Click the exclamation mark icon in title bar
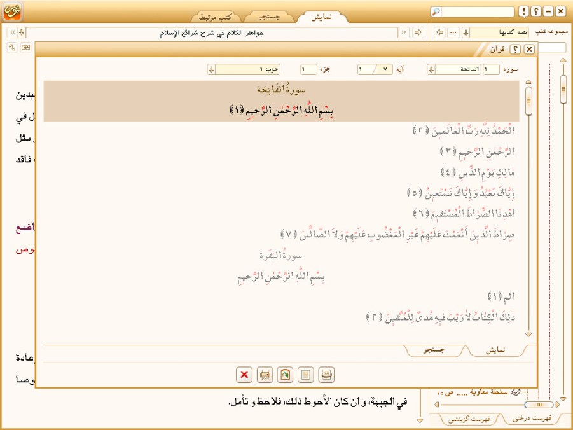The height and width of the screenshot is (430, 573). 523,11
